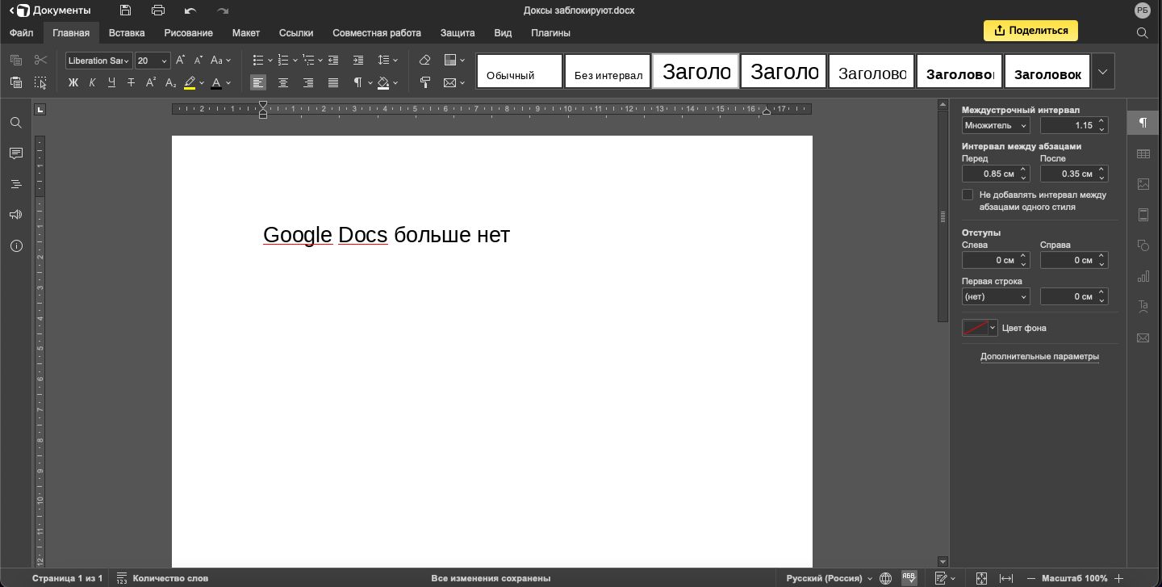Click the Cut scissors icon
The width and height of the screenshot is (1162, 587).
40,60
